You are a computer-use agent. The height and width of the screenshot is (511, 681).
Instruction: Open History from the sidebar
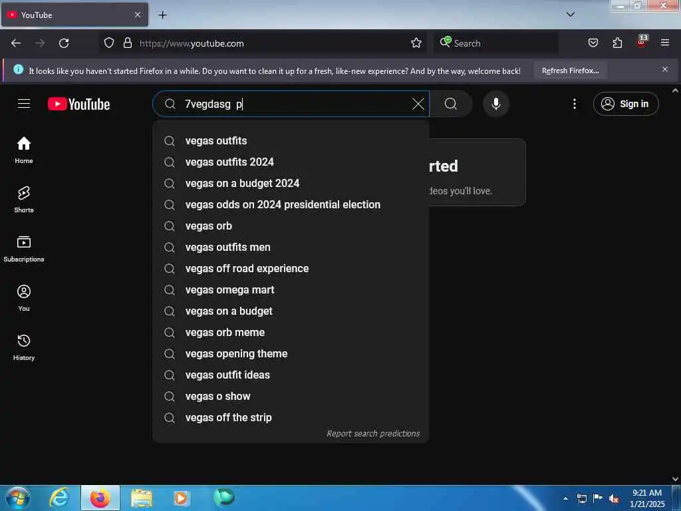tap(24, 347)
